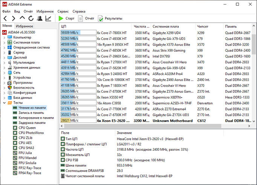Image resolution: width=257 pixels, height=185 pixels.
Task: Expand the Хранение данных tree node
Action: coord(5,68)
